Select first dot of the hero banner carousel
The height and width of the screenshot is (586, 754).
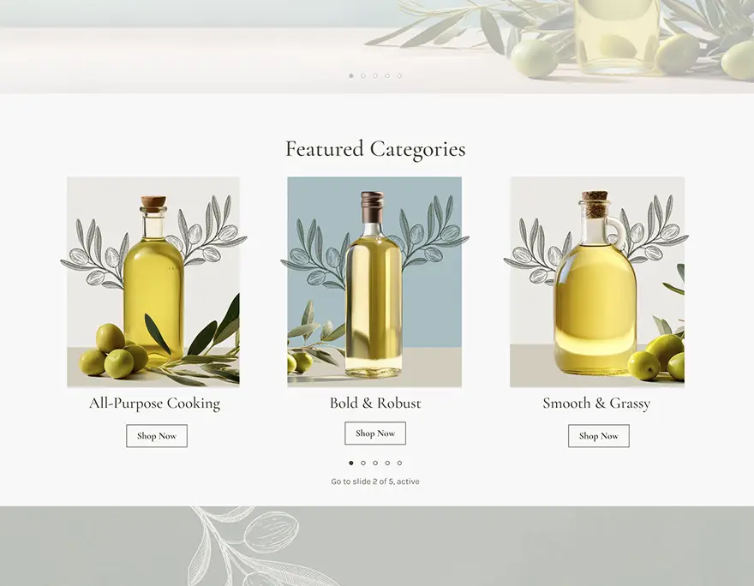pos(351,75)
